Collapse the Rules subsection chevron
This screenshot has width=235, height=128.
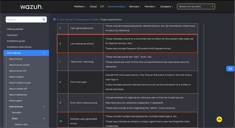point(44,119)
